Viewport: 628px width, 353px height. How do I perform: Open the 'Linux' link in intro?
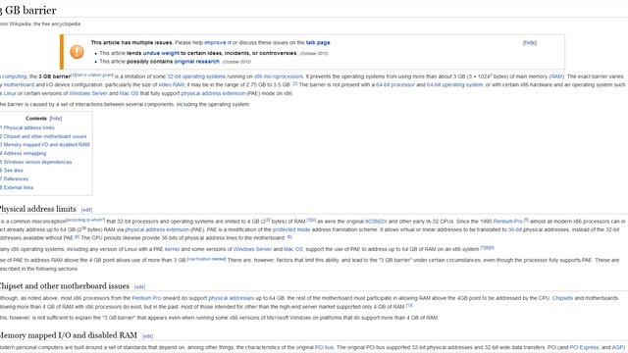10,93
